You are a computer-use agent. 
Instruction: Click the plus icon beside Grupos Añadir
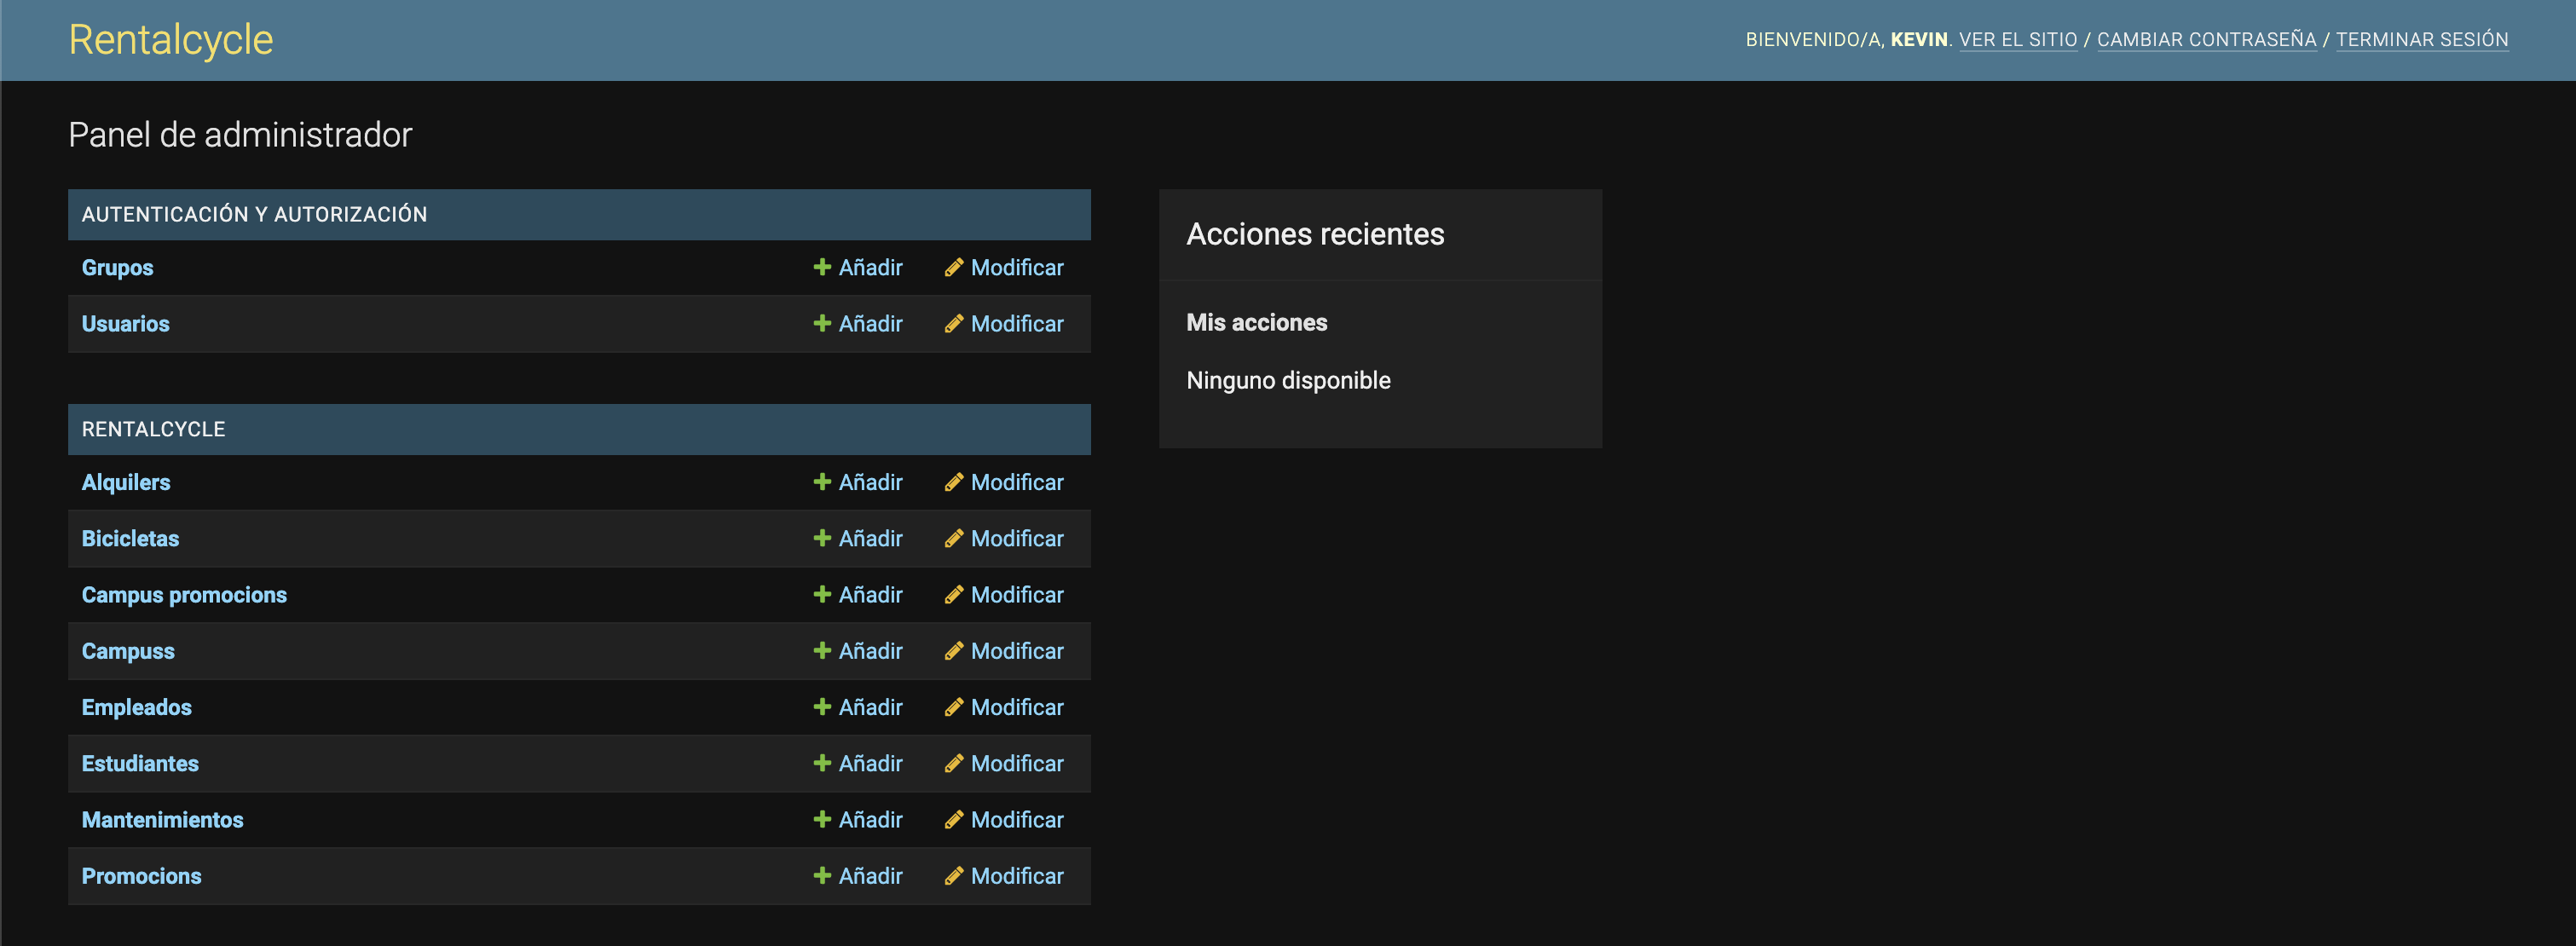point(822,267)
